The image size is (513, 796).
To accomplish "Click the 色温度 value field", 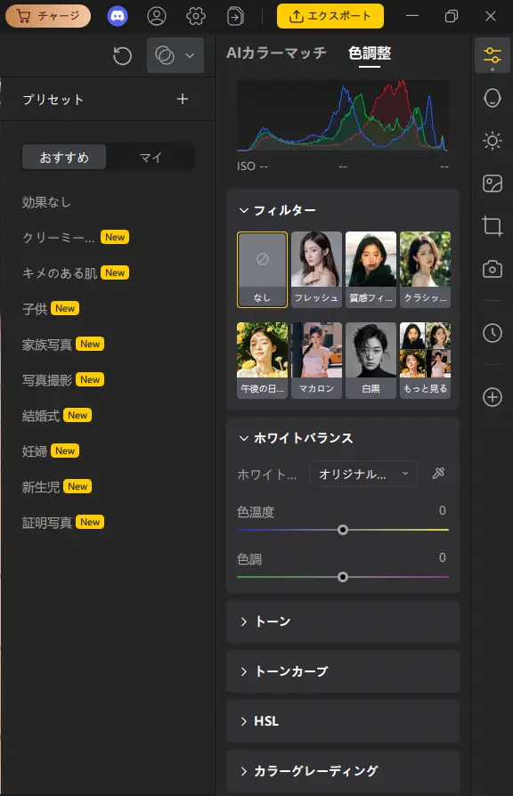I will pyautogui.click(x=442, y=511).
